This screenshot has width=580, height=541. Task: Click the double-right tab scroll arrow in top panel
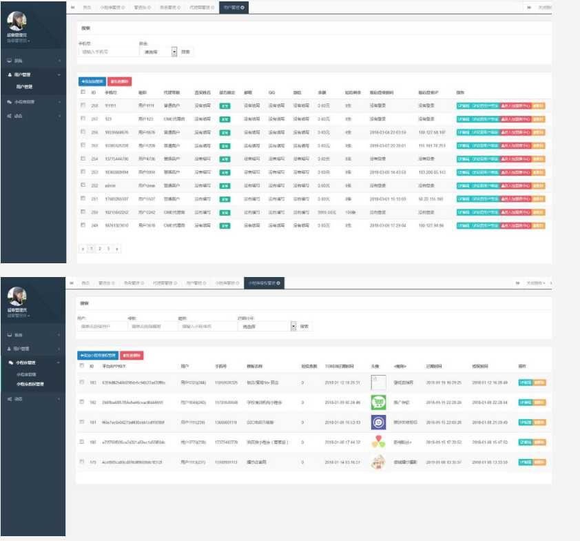point(529,7)
